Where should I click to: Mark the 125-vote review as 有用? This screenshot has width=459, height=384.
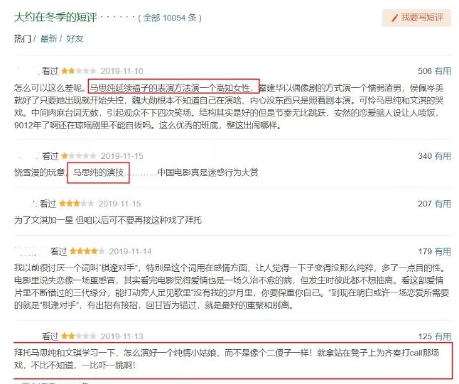(443, 336)
